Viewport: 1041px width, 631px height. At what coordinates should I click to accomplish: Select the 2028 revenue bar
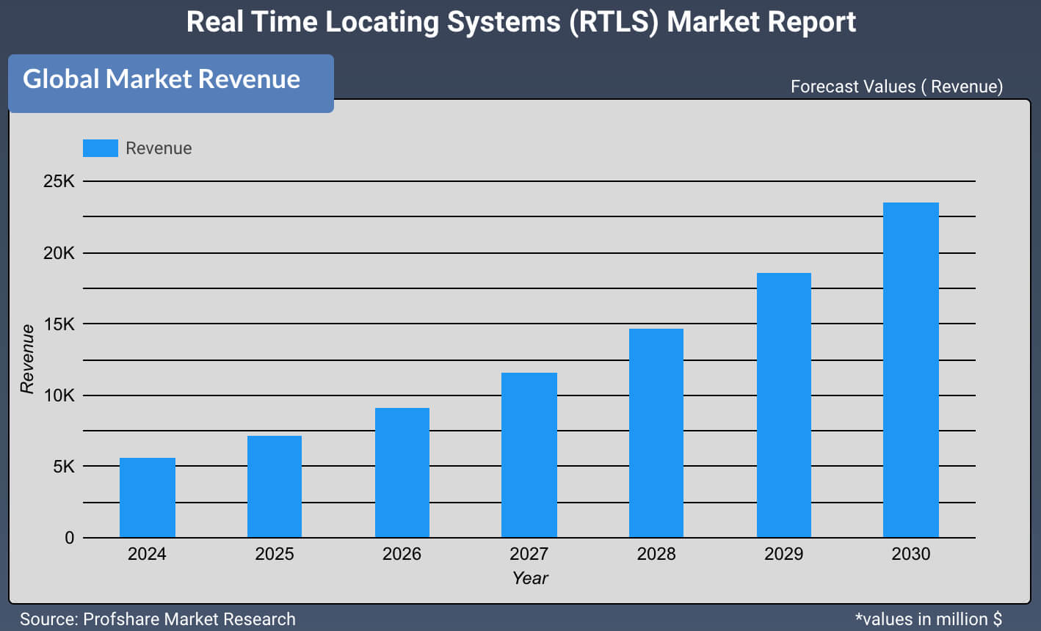click(656, 433)
